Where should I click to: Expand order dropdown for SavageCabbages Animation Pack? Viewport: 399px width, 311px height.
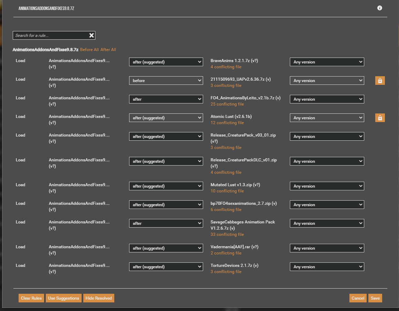[x=166, y=223]
